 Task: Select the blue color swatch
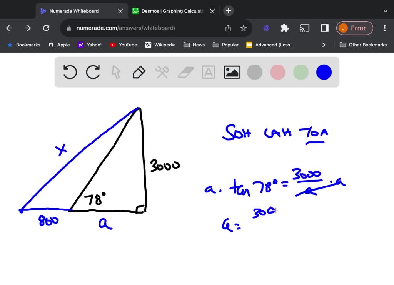tap(324, 72)
